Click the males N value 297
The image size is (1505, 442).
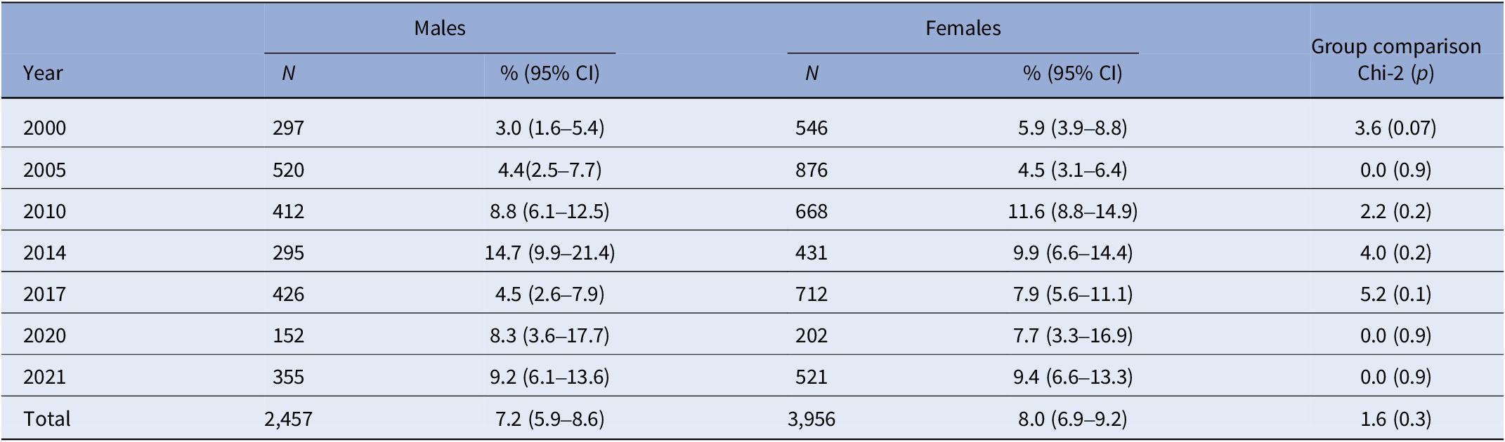pyautogui.click(x=288, y=128)
